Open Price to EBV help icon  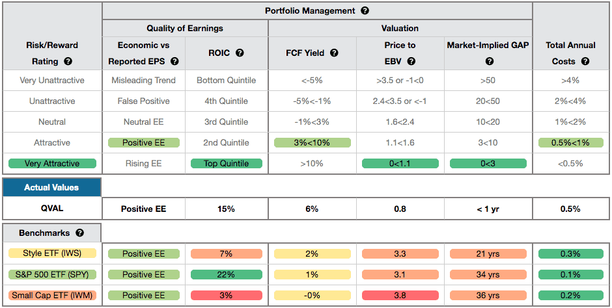[411, 62]
